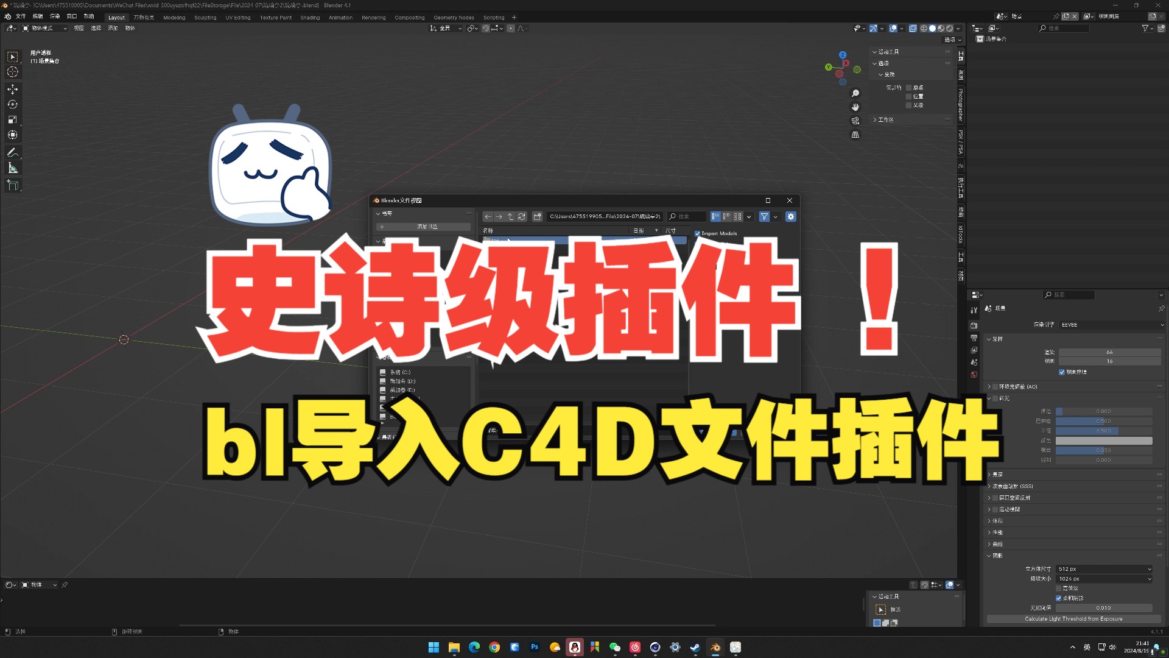Toggle X-ray mode in the viewport header
The width and height of the screenshot is (1169, 658).
[x=913, y=28]
